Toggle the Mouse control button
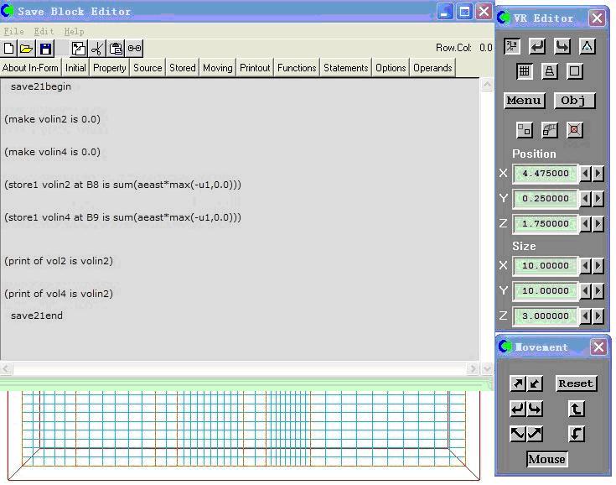The width and height of the screenshot is (616, 485). (546, 459)
